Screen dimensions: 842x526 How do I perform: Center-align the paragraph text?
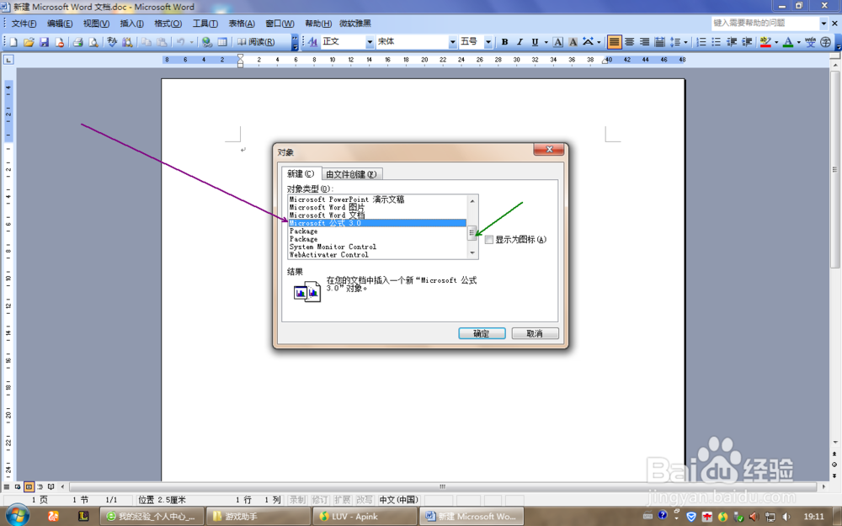pos(629,42)
